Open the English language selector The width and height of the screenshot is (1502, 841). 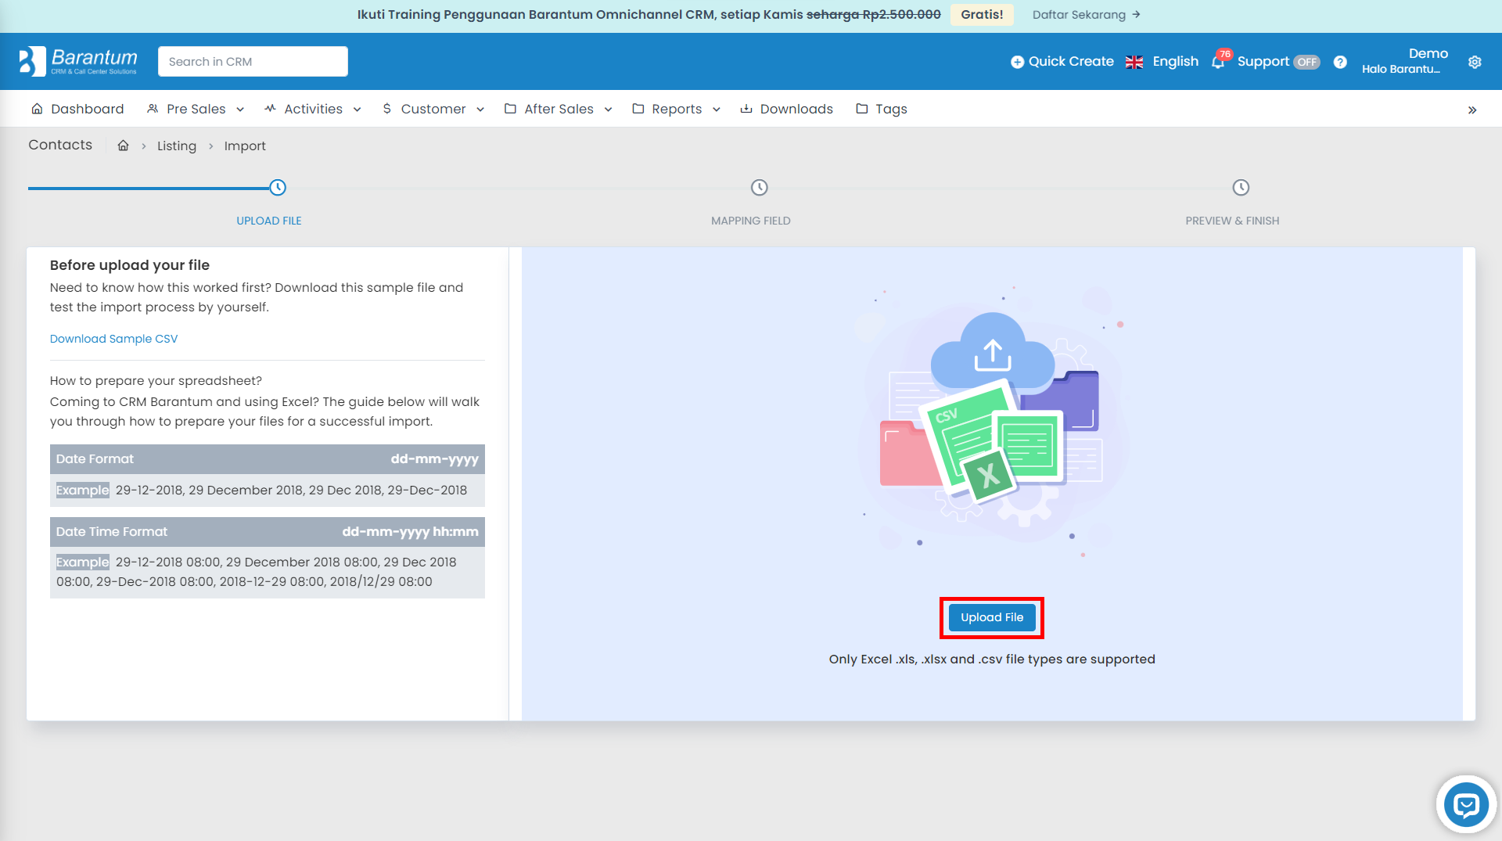point(1162,62)
